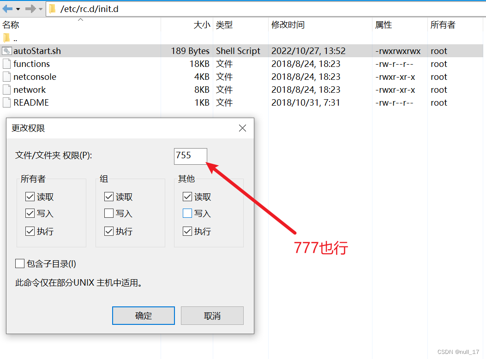Enable 包含子目录(I) checkbox
Image resolution: width=486 pixels, height=359 pixels.
click(x=20, y=263)
